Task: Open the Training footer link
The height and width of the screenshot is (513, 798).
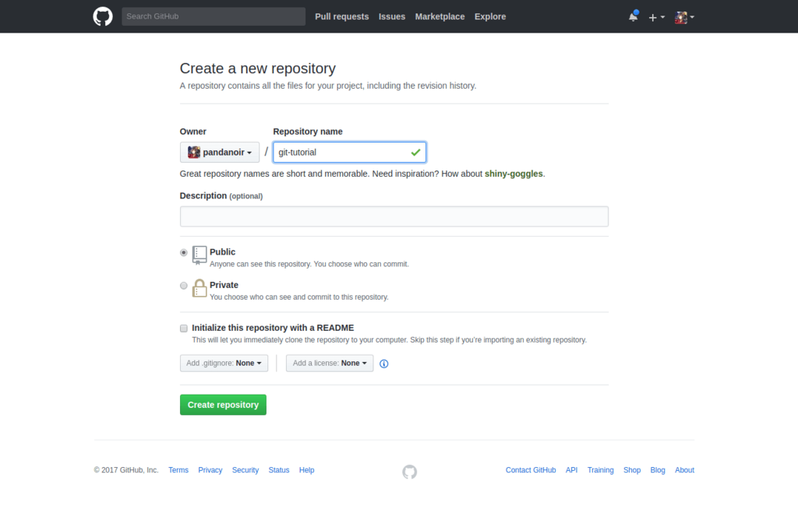Action: 601,469
